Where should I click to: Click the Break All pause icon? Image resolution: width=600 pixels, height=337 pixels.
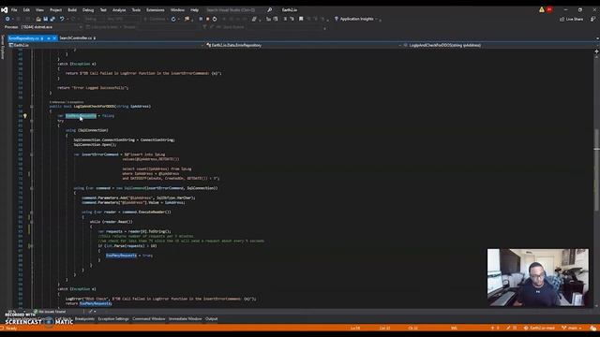201,19
